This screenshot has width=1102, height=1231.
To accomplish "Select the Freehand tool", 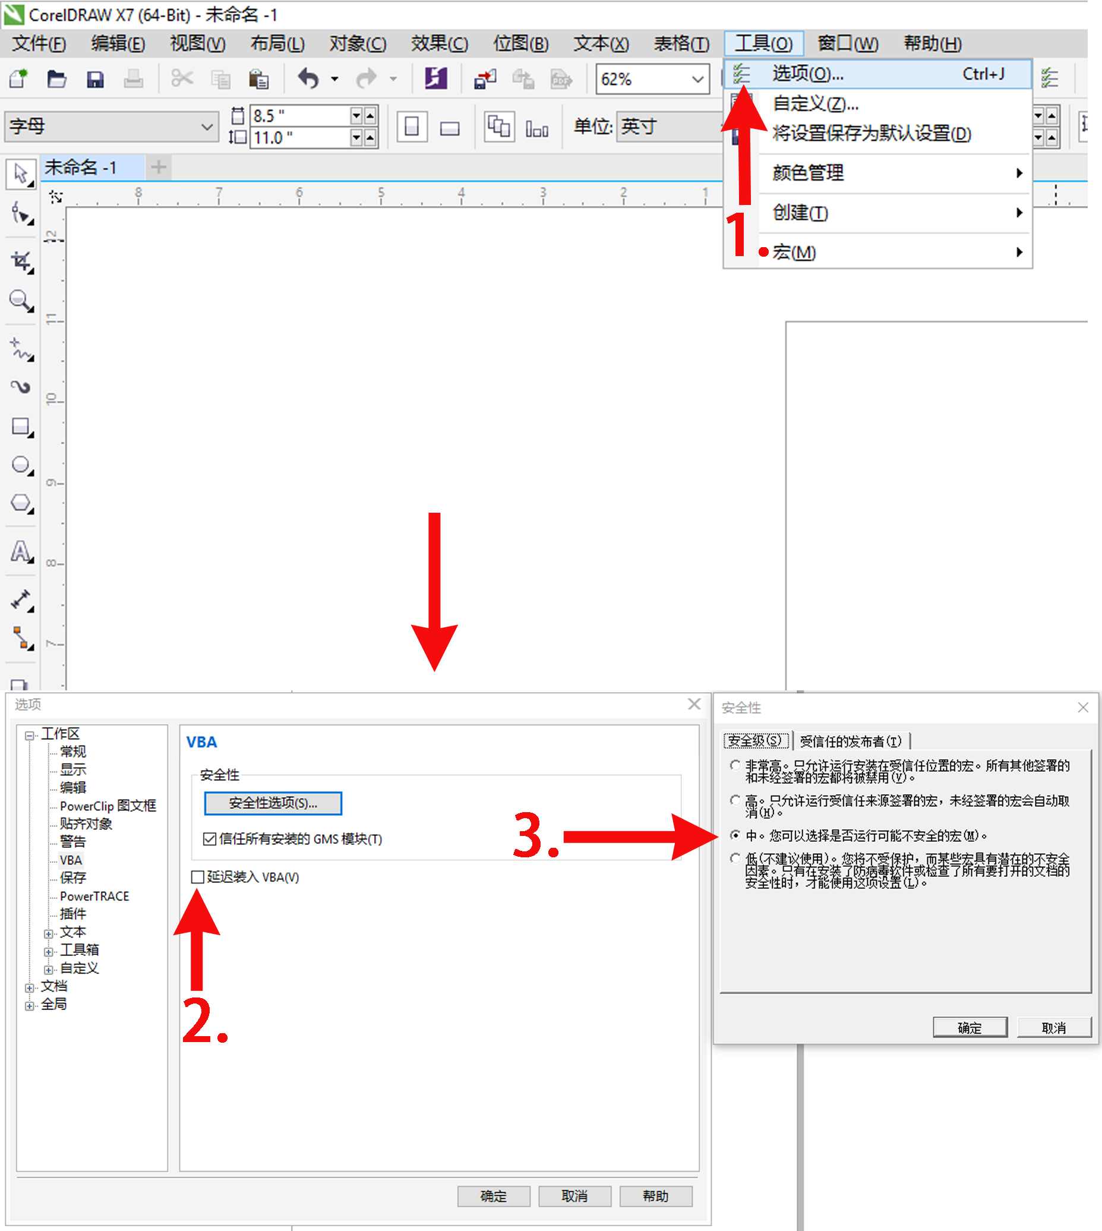I will click(22, 349).
